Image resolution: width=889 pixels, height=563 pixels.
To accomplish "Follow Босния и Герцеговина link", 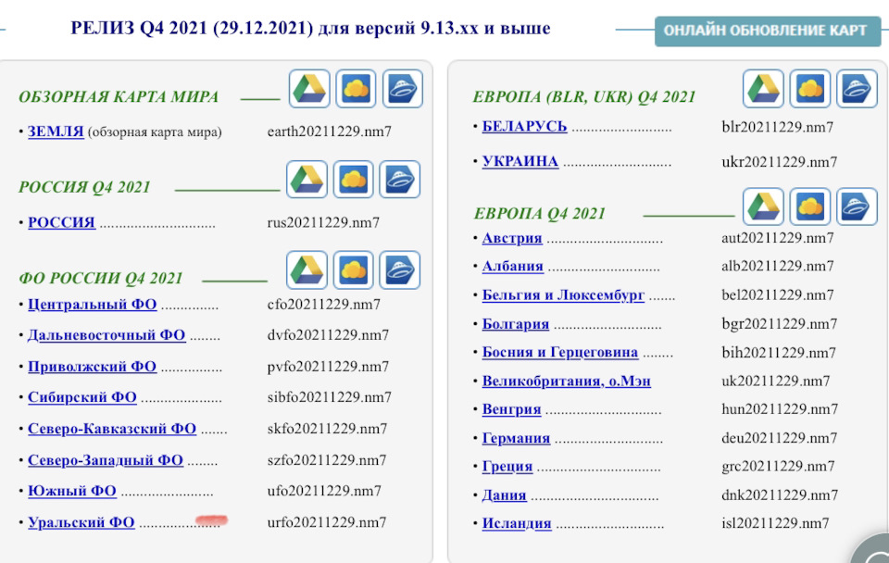I will tap(559, 352).
